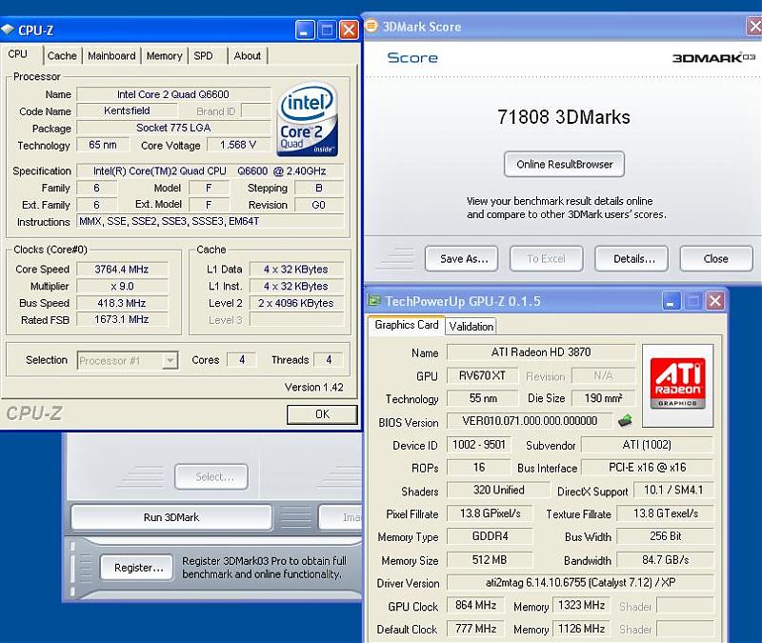Select the Graphics Card tab in GPU-Z
The width and height of the screenshot is (762, 643).
coord(407,325)
